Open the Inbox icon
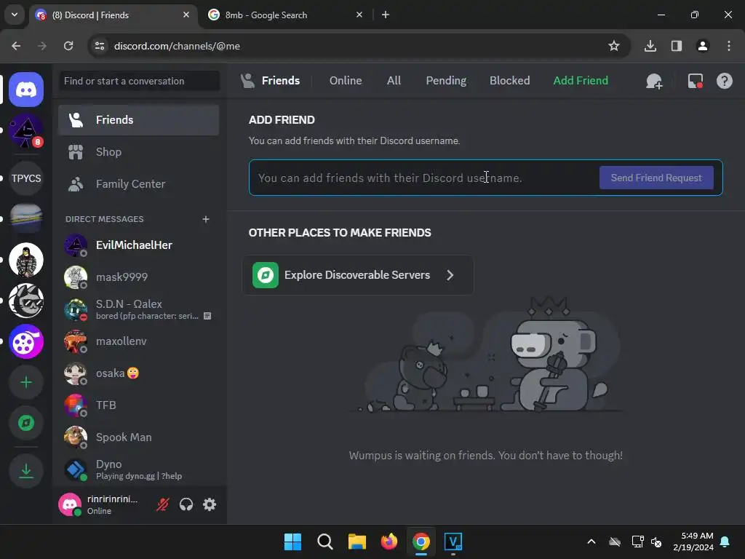The width and height of the screenshot is (745, 559). click(695, 81)
